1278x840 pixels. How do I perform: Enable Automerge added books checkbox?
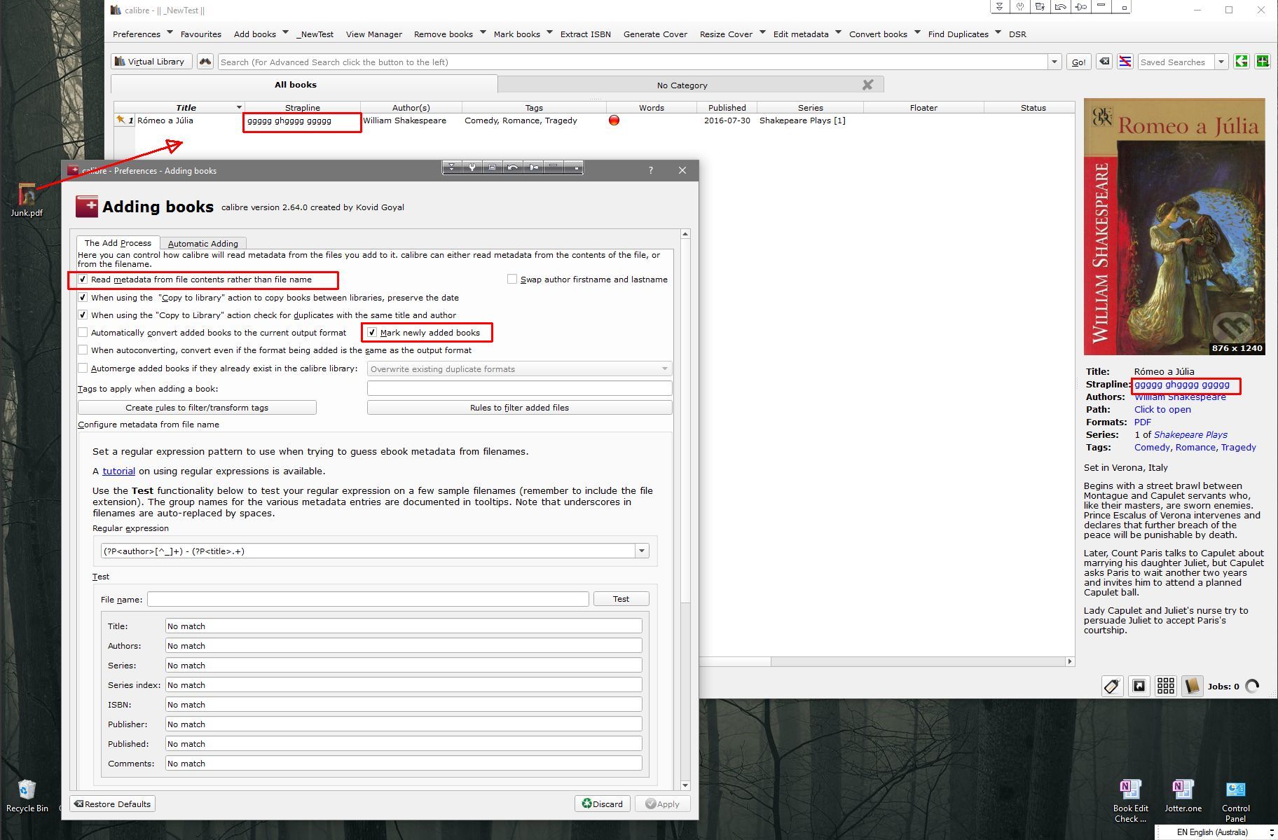pos(83,369)
